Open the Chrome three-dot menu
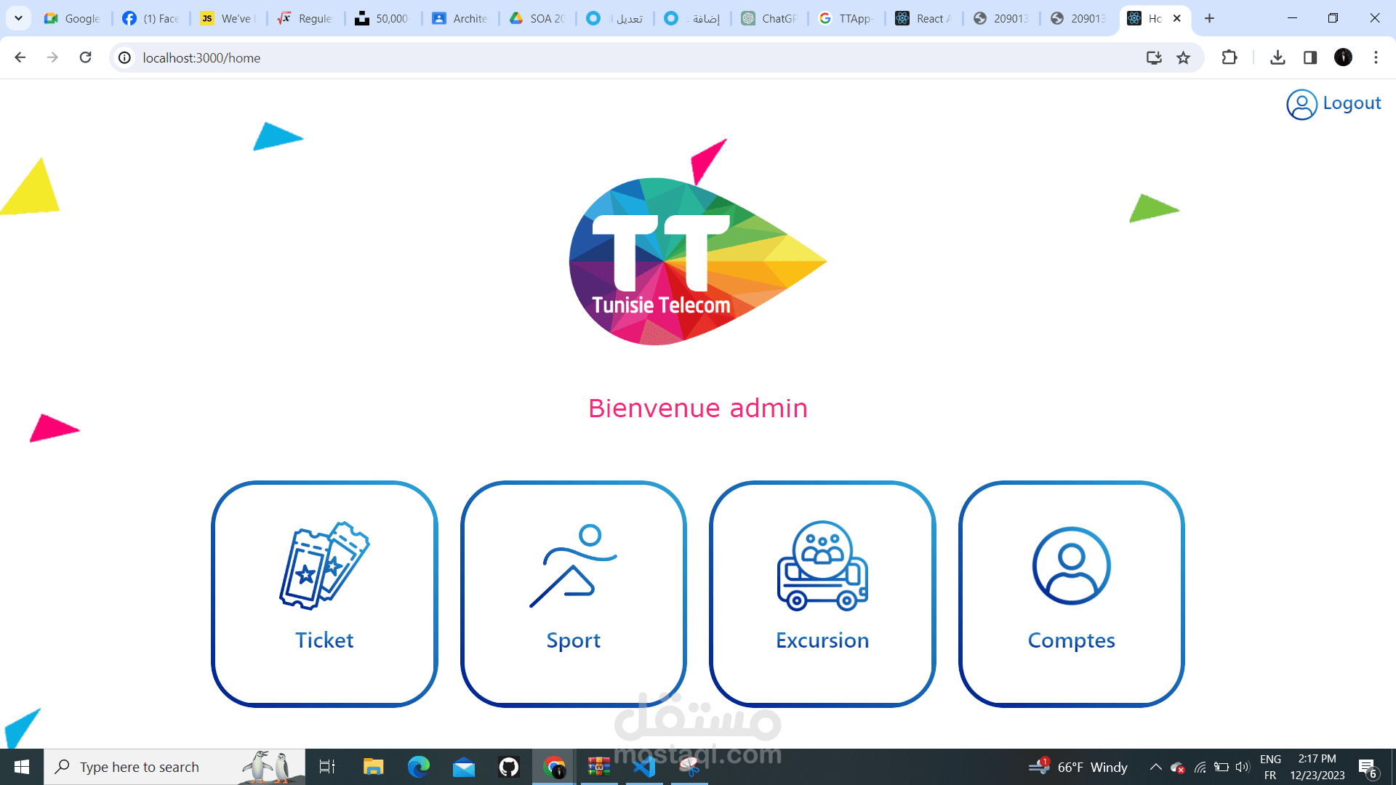1396x785 pixels. (x=1376, y=57)
